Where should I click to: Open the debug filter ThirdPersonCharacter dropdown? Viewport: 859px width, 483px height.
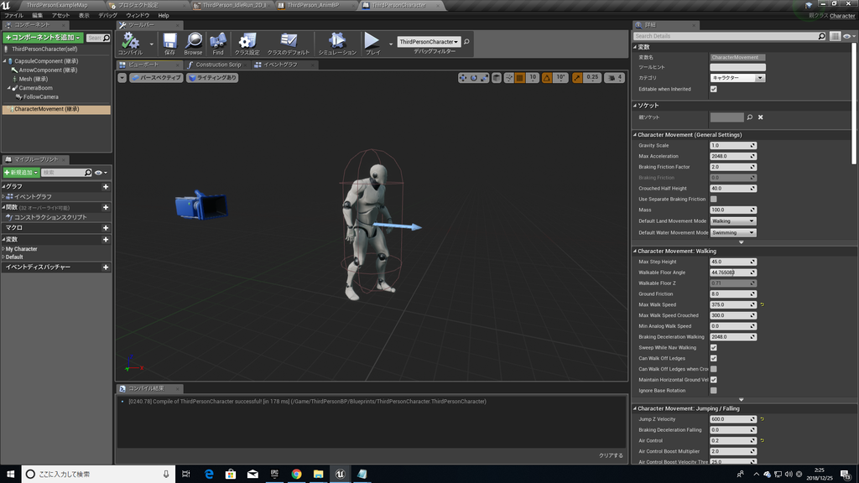(x=429, y=41)
